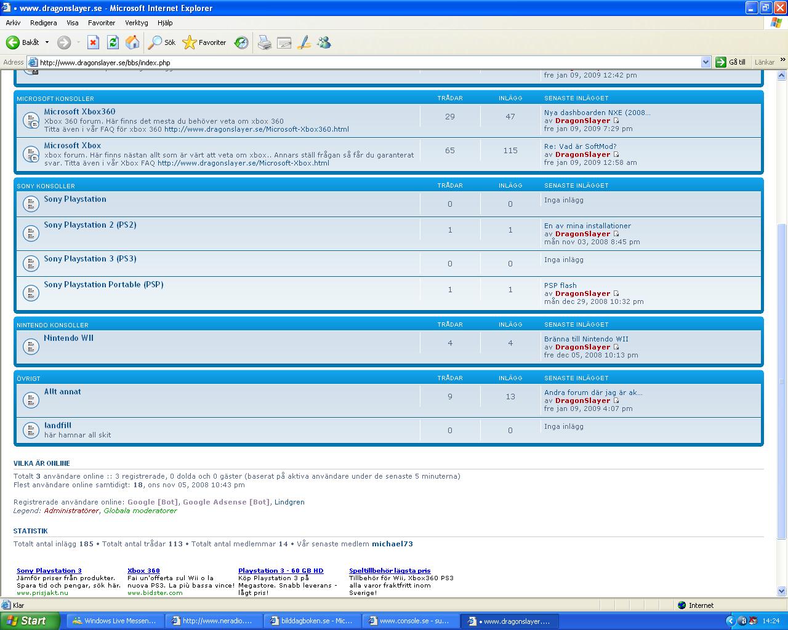Click the Print icon in toolbar
Screen dimensions: 788x630
coord(265,42)
